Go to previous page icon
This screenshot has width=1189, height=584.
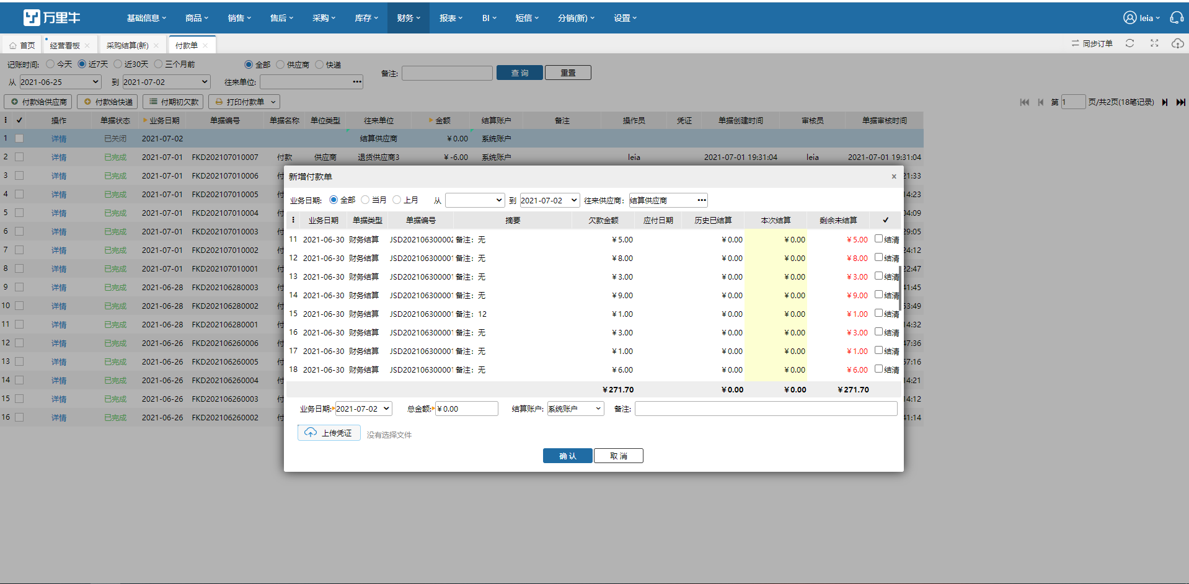click(x=1041, y=102)
